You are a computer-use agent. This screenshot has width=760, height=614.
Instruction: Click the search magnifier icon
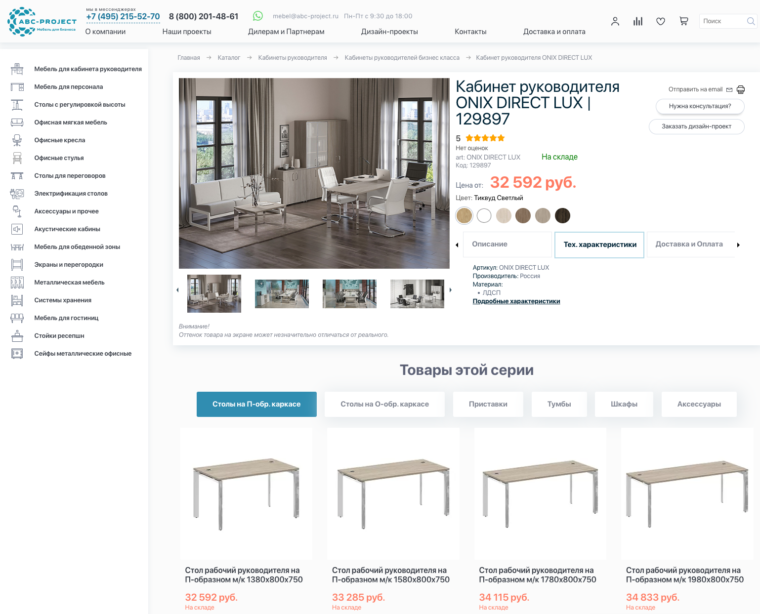(x=751, y=21)
